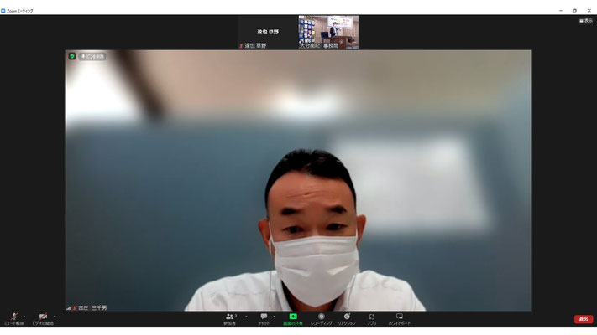
Task: Click the red Leave meeting button
Action: (x=584, y=319)
